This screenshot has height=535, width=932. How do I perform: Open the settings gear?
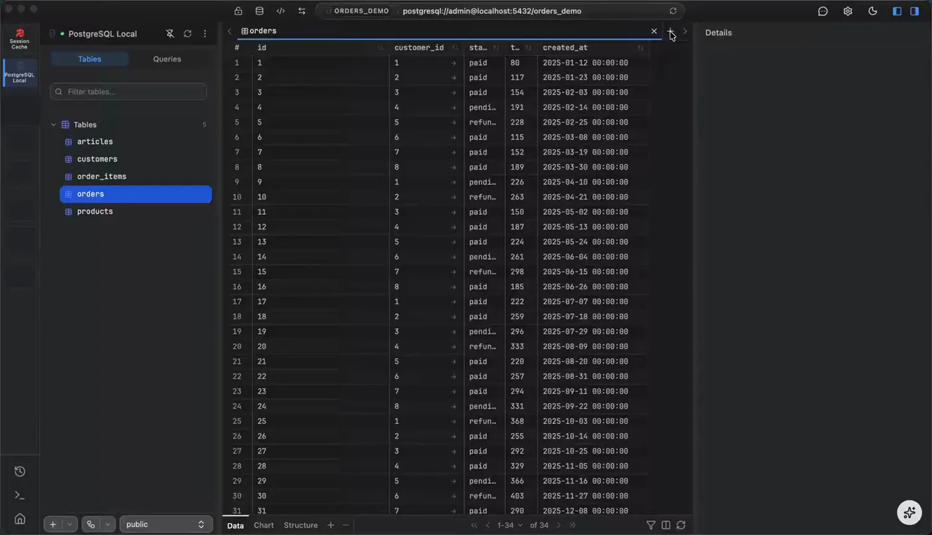pos(847,11)
